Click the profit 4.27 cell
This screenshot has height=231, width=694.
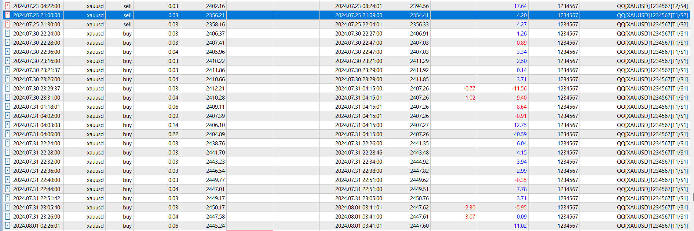click(522, 25)
